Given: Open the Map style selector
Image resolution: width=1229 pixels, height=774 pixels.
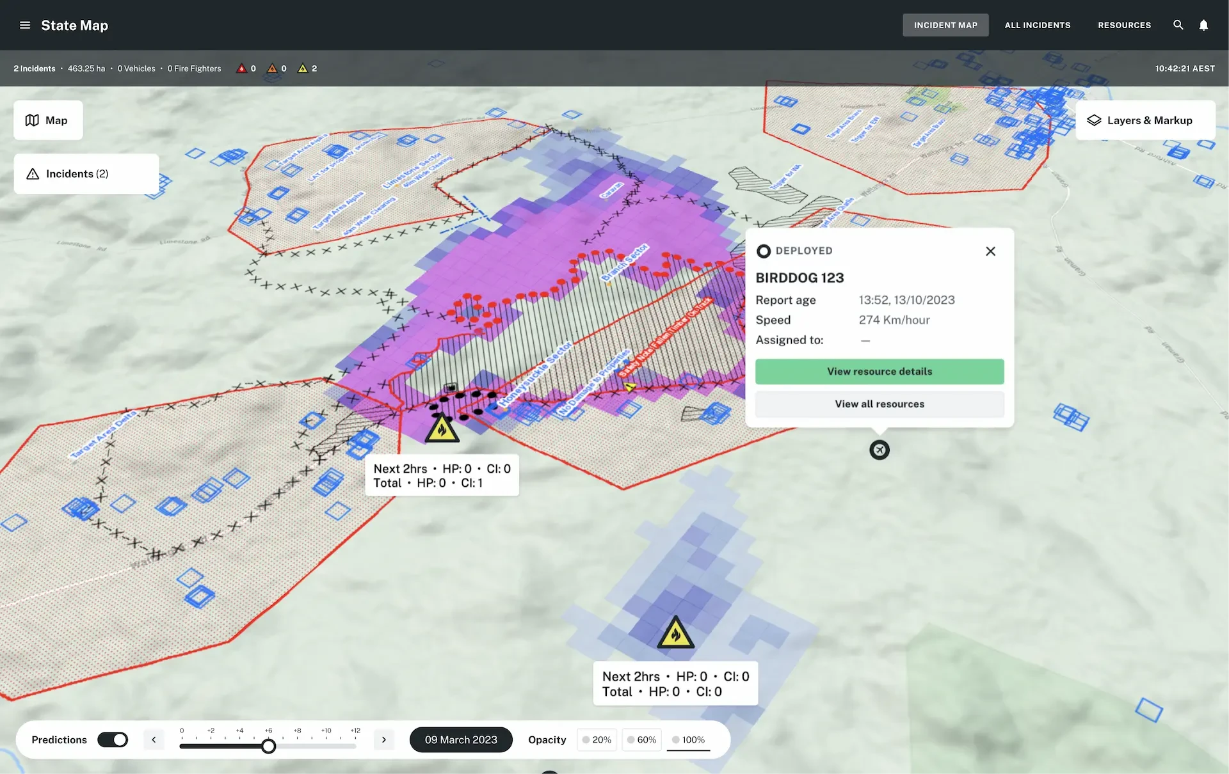Looking at the screenshot, I should (x=48, y=120).
